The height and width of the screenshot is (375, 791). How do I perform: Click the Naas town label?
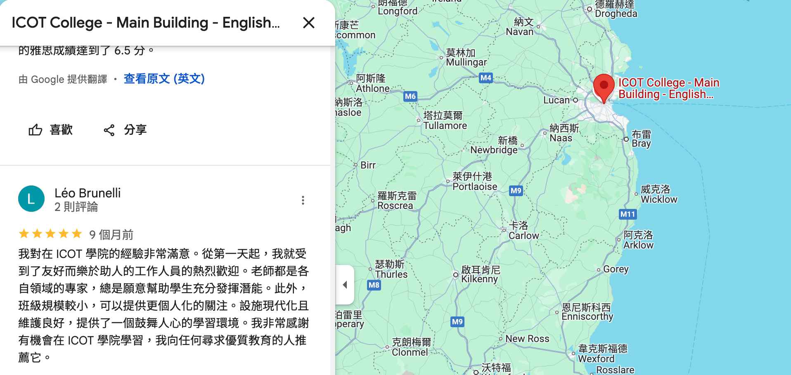click(x=564, y=133)
